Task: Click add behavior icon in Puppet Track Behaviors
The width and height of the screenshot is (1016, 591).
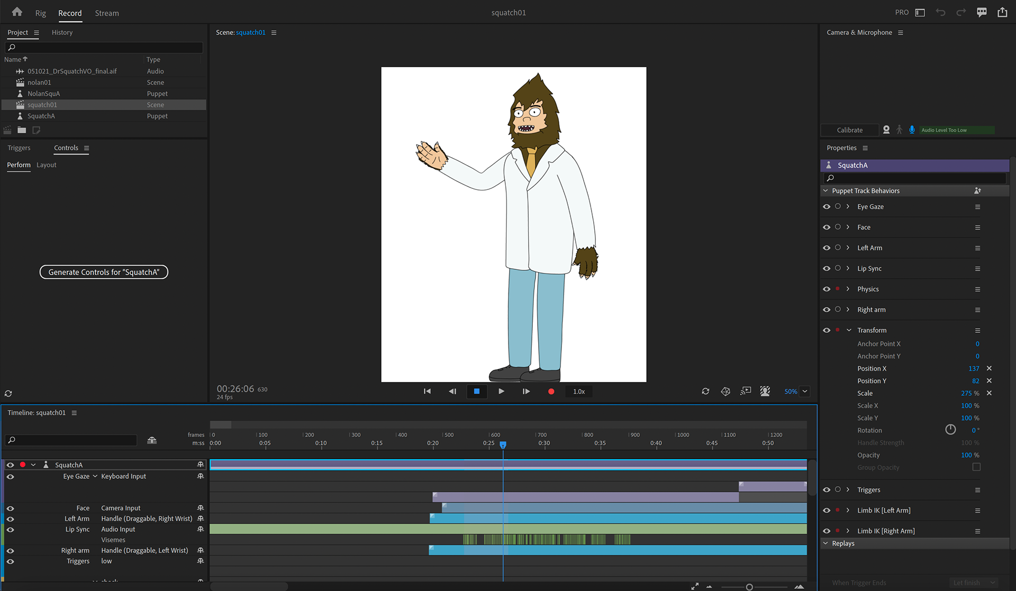Action: click(x=977, y=191)
